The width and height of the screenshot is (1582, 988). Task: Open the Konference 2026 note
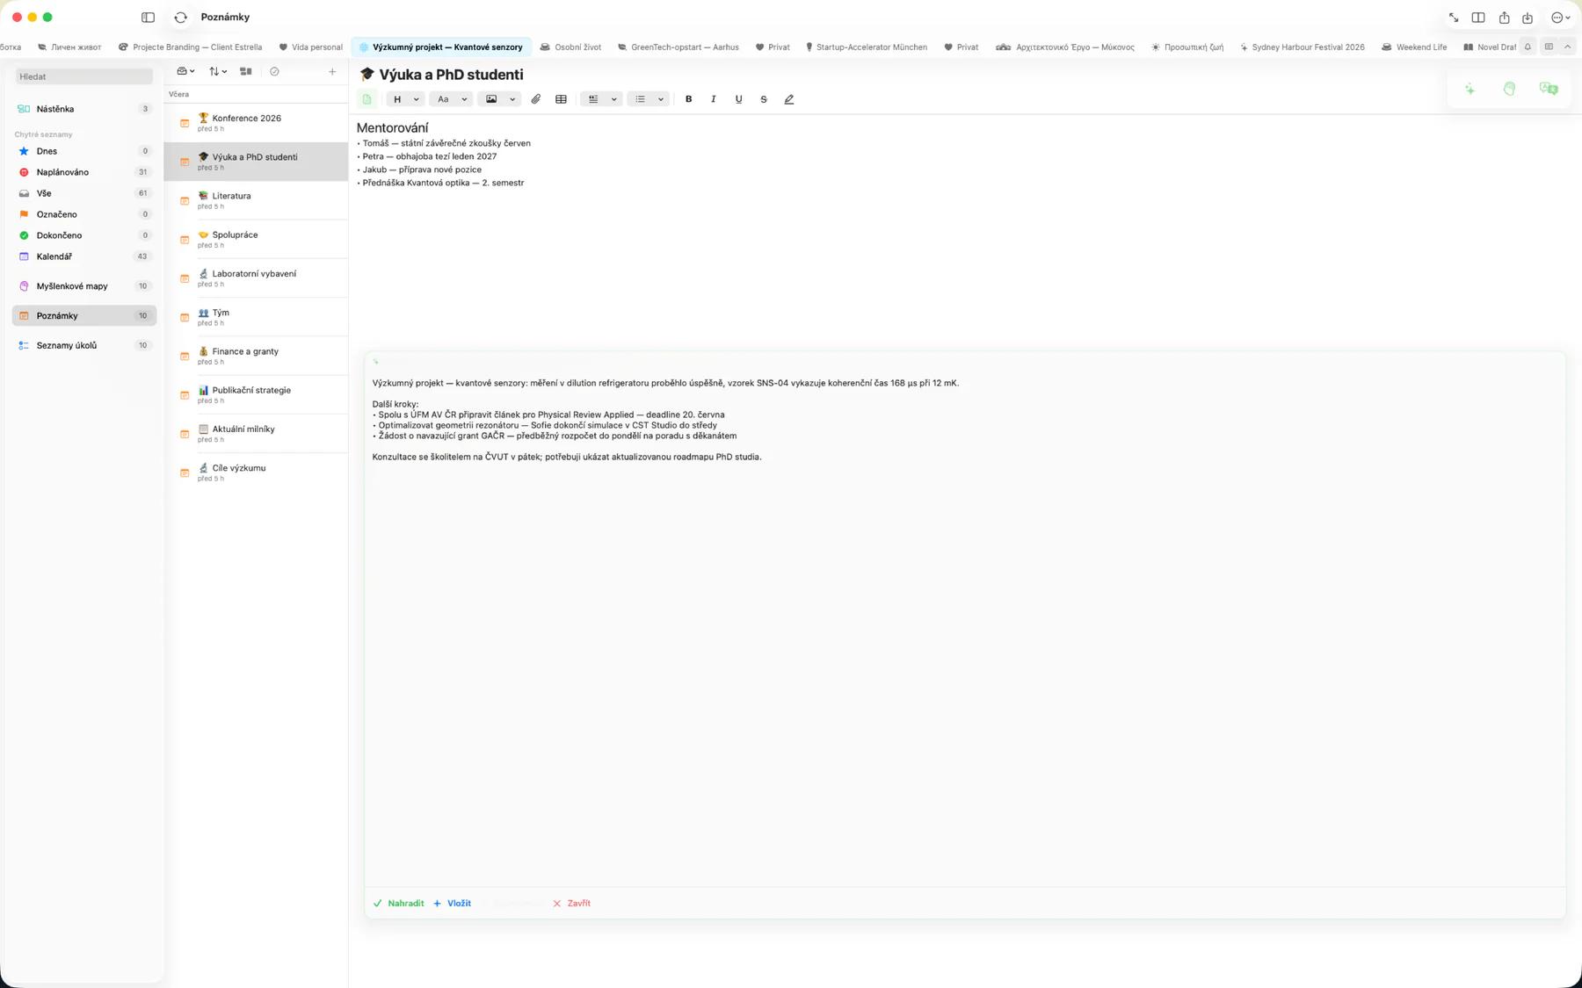pyautogui.click(x=256, y=123)
